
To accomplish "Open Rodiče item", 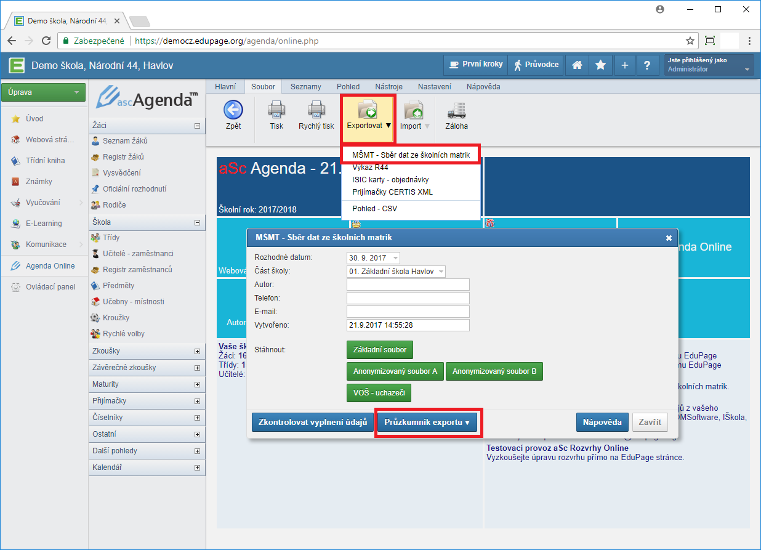I will (x=114, y=205).
